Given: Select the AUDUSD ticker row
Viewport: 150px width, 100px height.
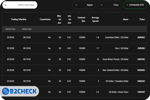Looking at the screenshot, I should tap(141, 37).
